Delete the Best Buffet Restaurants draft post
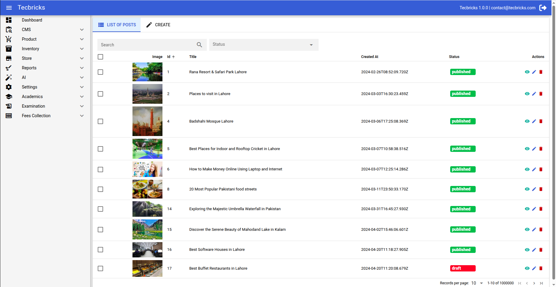The width and height of the screenshot is (556, 287). click(x=541, y=268)
